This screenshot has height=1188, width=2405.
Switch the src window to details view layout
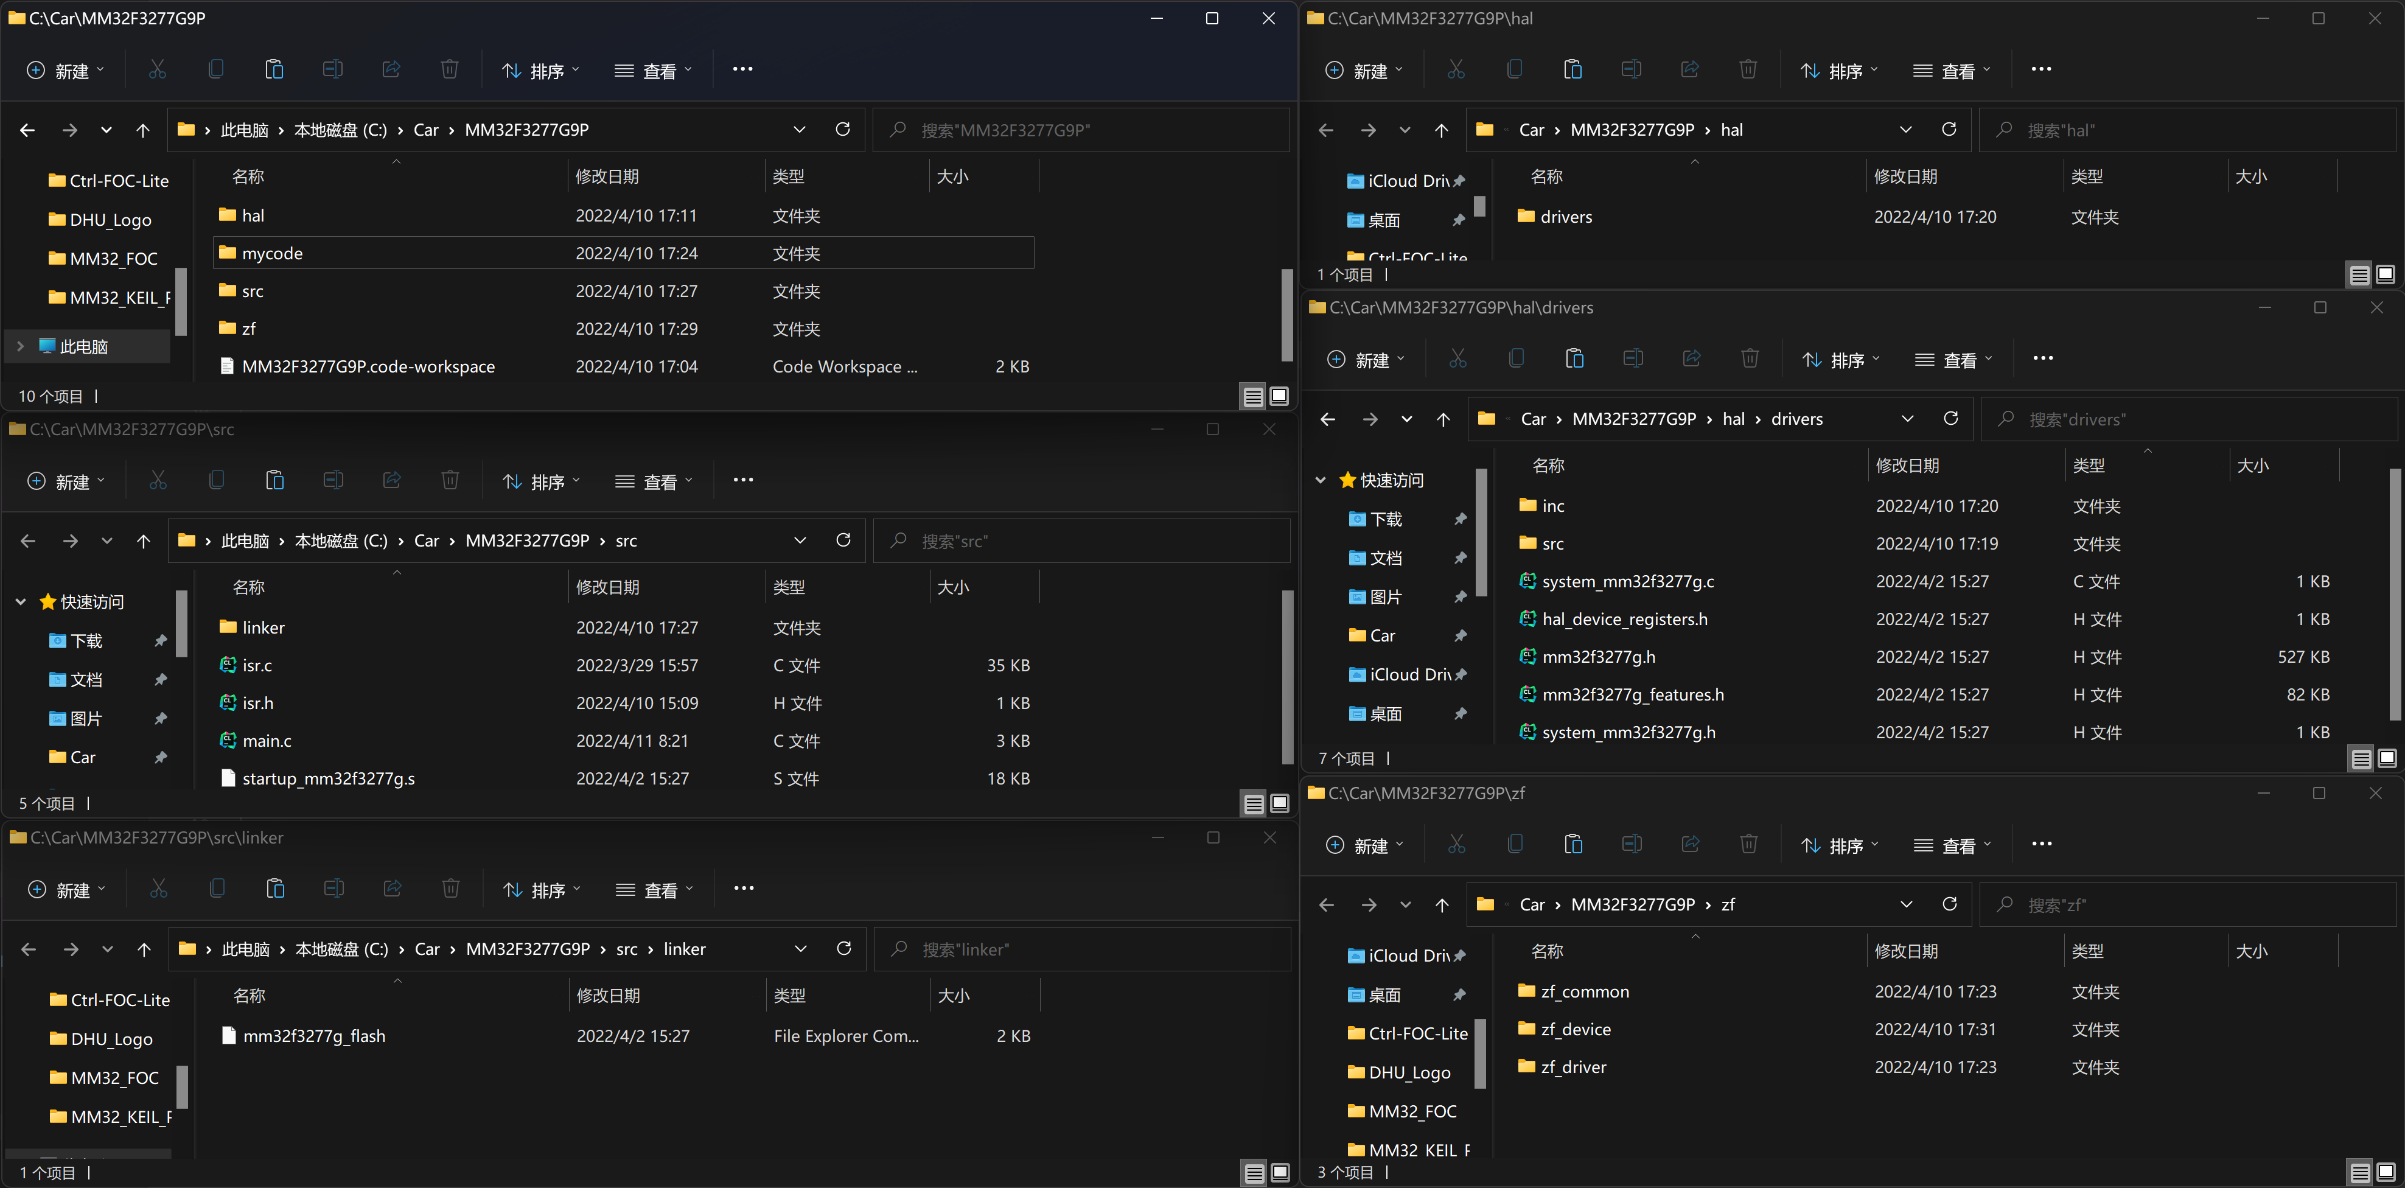click(x=1254, y=803)
